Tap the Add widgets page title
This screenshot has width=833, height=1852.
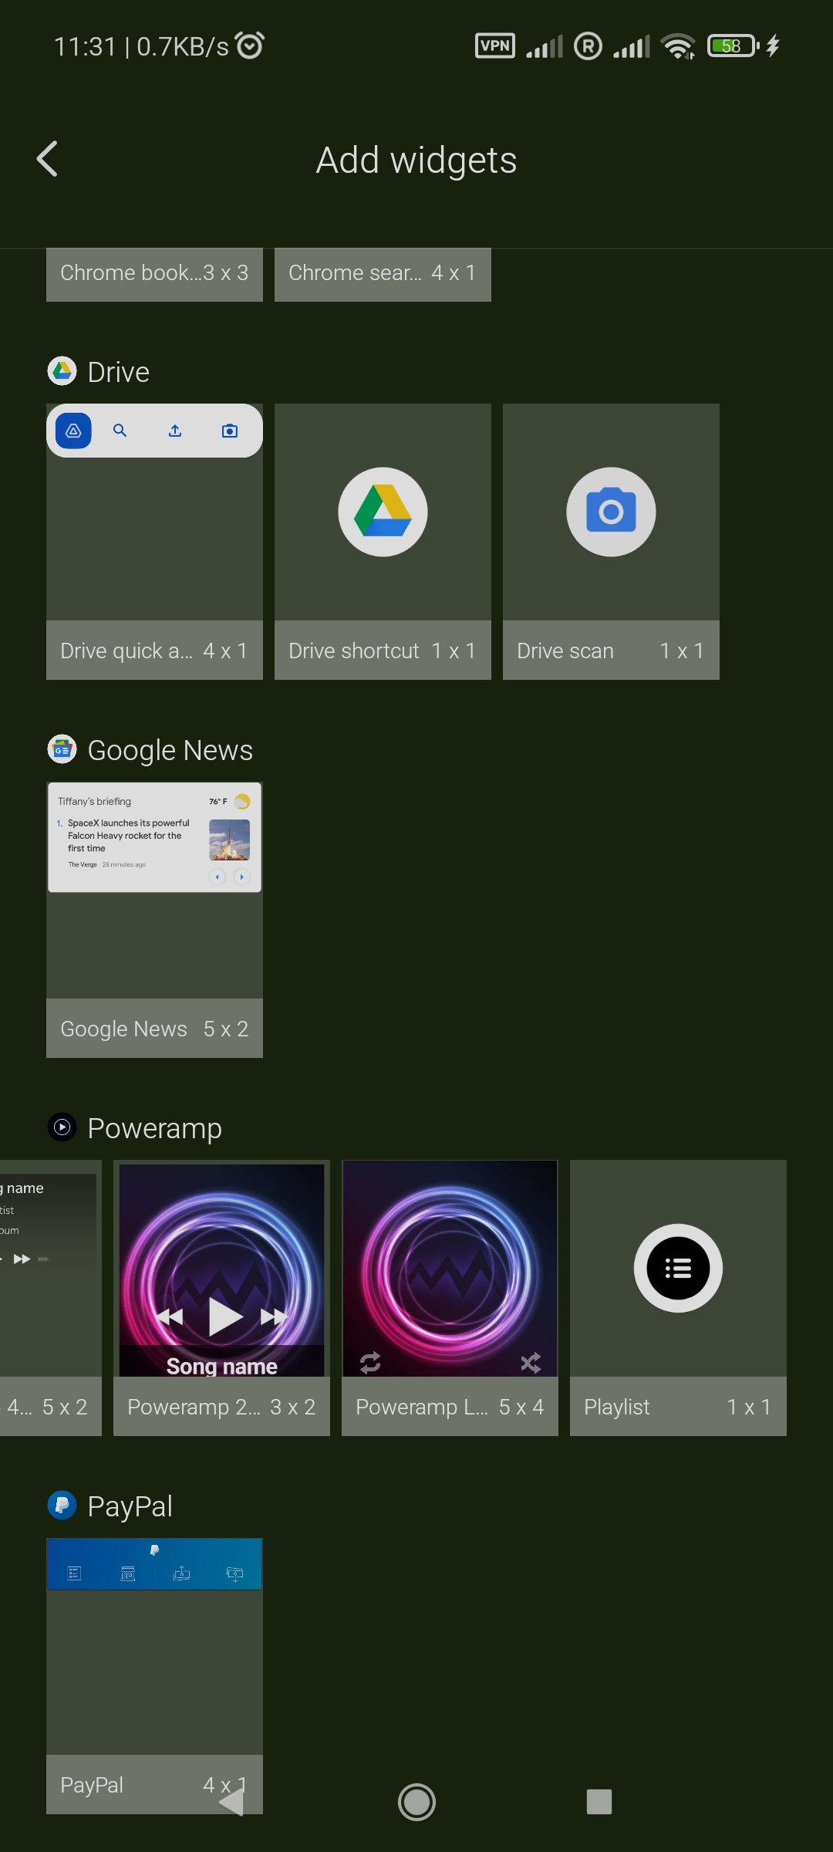416,161
